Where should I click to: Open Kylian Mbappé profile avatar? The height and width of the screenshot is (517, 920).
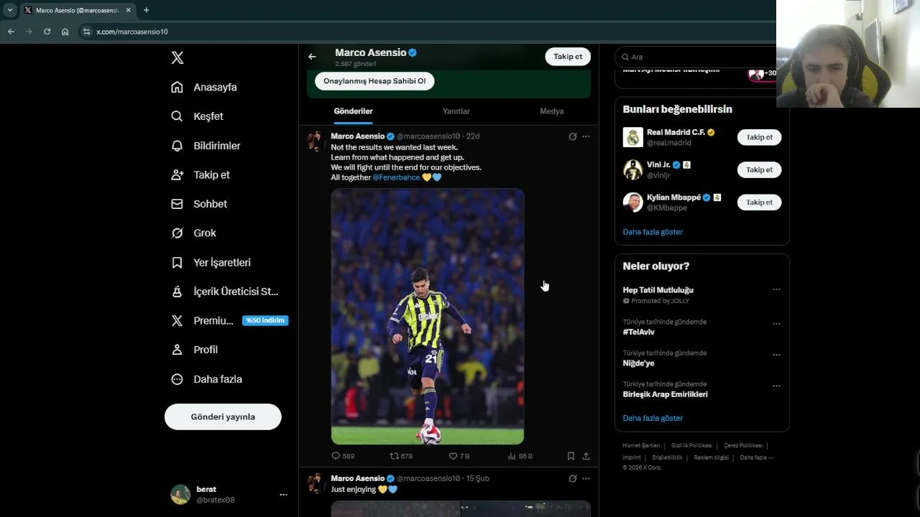coord(632,202)
